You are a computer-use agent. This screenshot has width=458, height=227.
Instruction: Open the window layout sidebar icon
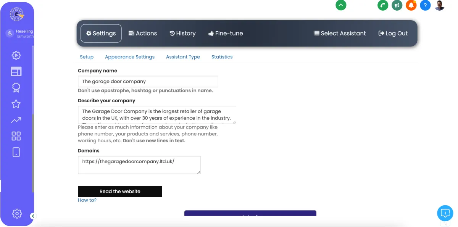click(x=16, y=71)
